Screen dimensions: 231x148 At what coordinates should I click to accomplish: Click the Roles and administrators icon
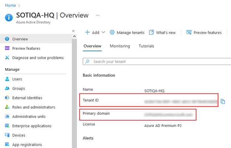pyautogui.click(x=7, y=107)
